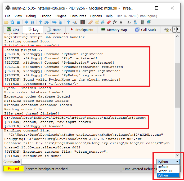Open the Comments list icon
The height and width of the screenshot is (181, 184).
pos(96,22)
